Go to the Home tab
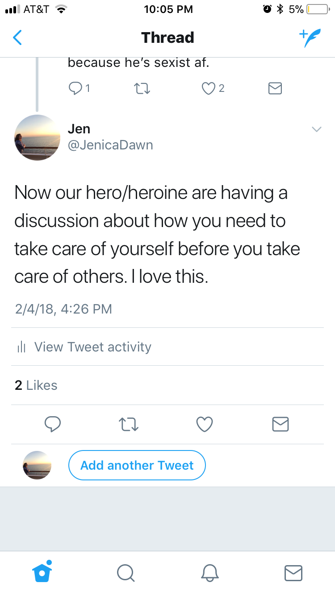335x595 pixels. 42,572
